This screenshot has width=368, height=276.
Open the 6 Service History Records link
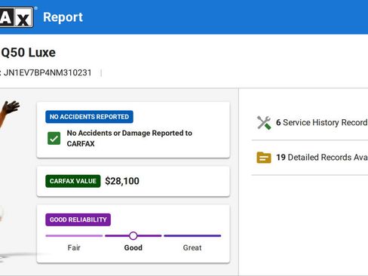(x=321, y=123)
